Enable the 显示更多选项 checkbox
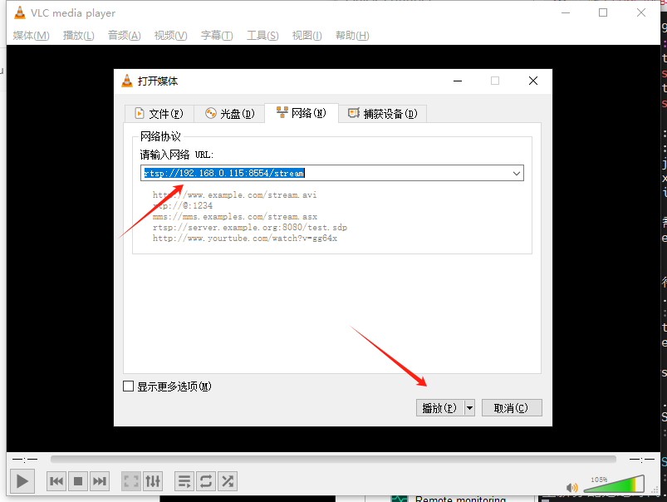Image resolution: width=667 pixels, height=502 pixels. click(x=129, y=386)
